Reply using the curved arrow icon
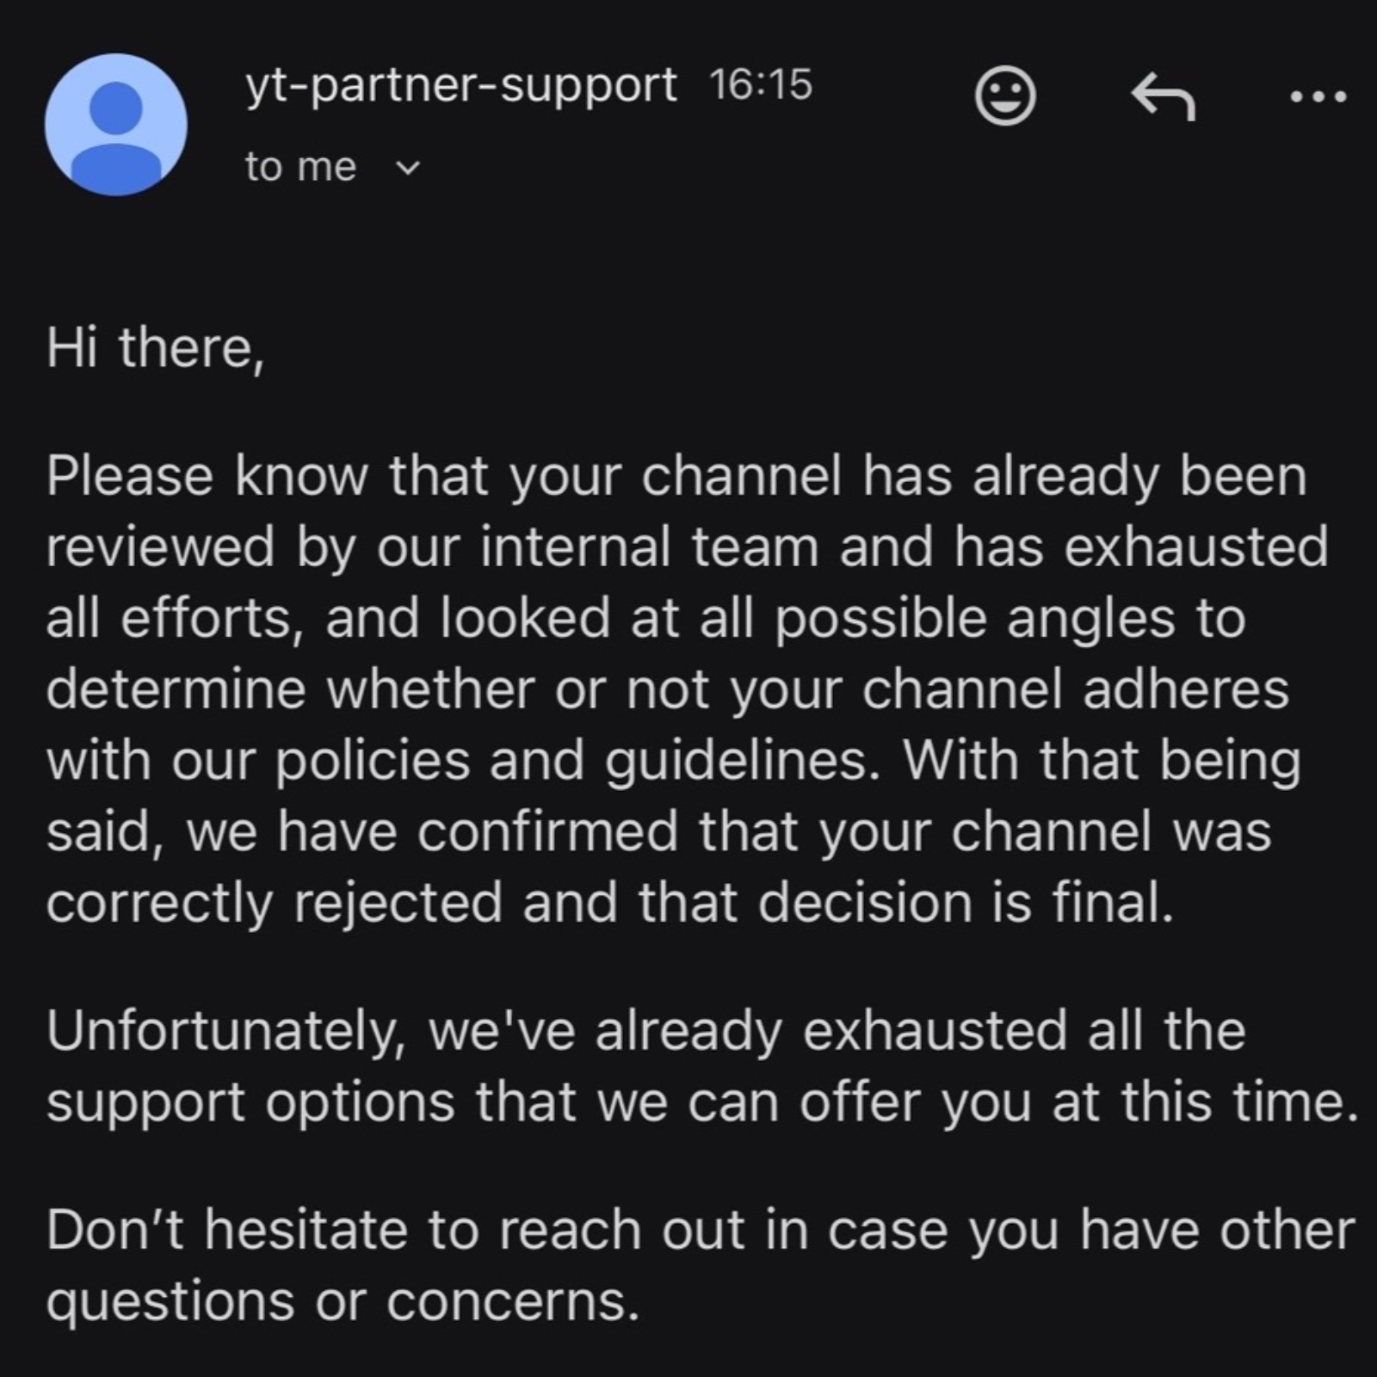 tap(1163, 96)
